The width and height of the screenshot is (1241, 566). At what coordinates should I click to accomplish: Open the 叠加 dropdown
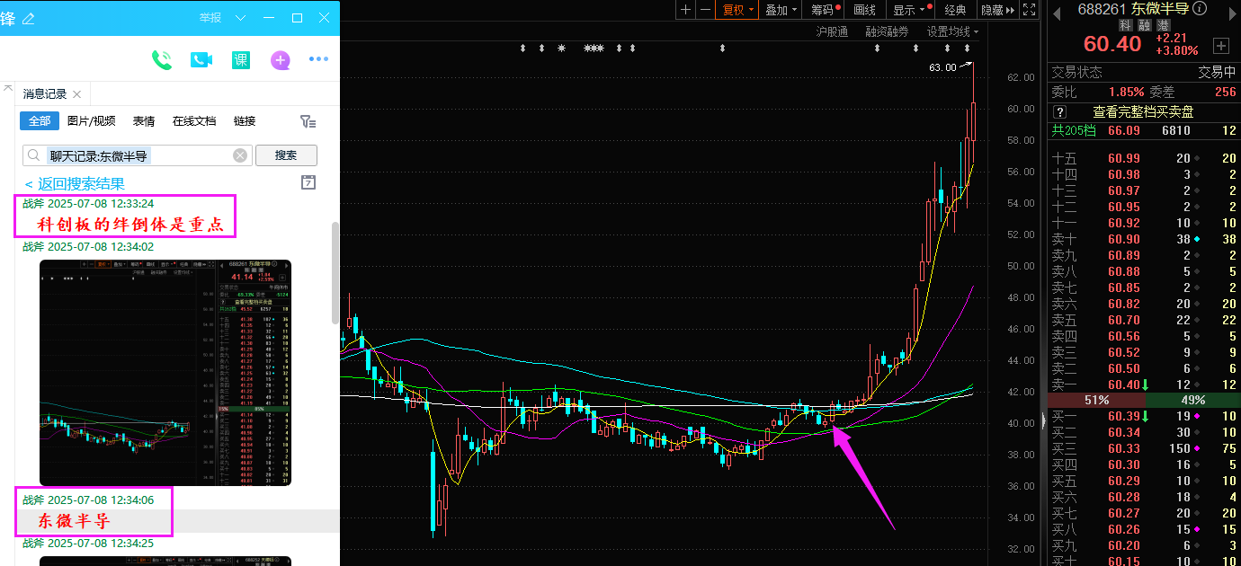[781, 10]
